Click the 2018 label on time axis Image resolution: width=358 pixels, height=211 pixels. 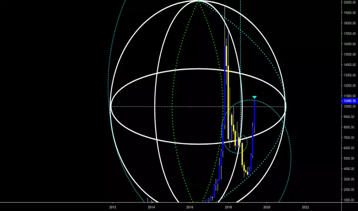point(228,207)
